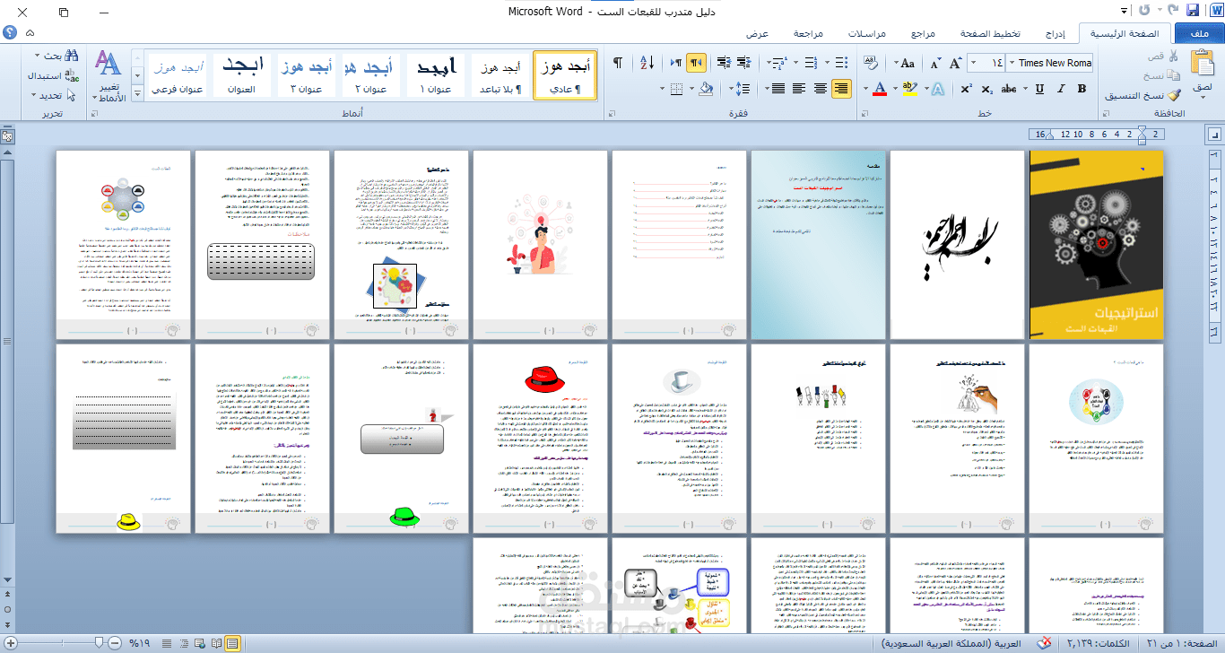
Task: Click the red hat page thumbnail
Action: coord(540,439)
